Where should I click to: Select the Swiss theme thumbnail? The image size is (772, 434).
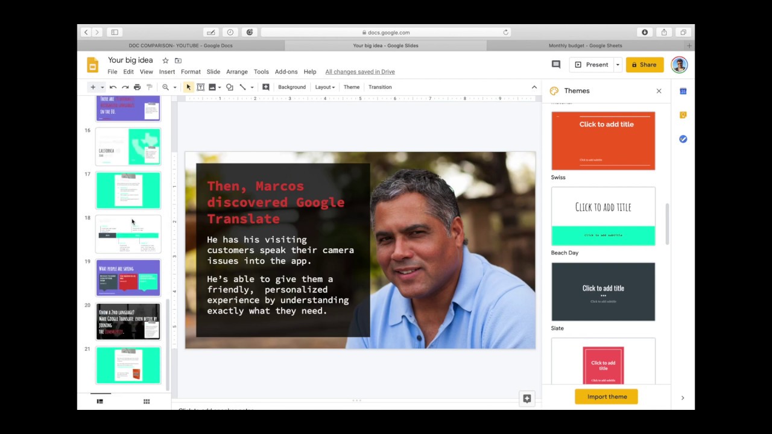pyautogui.click(x=603, y=140)
